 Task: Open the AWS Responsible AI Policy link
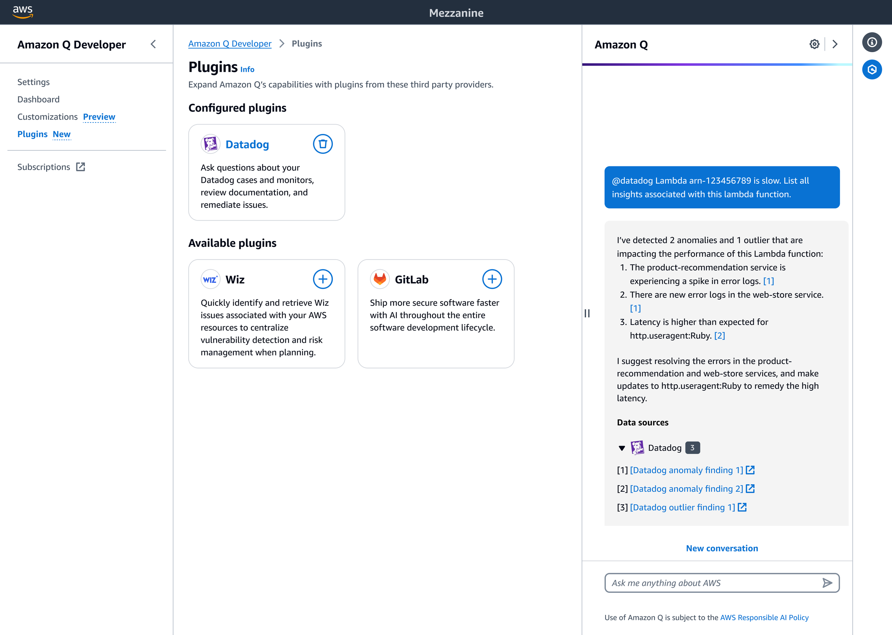point(764,617)
